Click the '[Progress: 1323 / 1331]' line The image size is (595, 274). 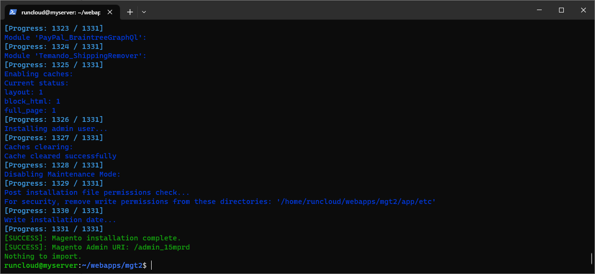click(54, 28)
